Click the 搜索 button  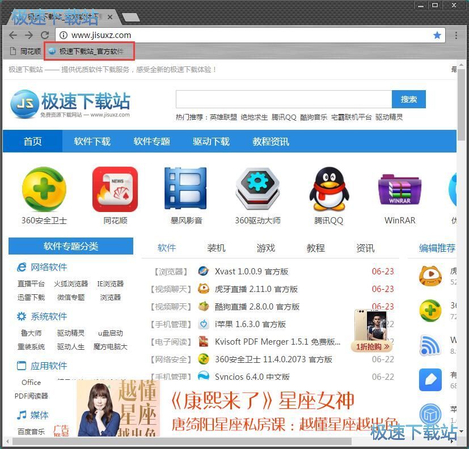[x=408, y=99]
